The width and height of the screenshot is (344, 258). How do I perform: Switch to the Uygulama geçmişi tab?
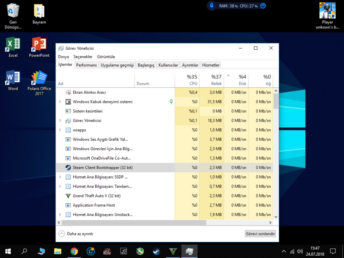[117, 65]
